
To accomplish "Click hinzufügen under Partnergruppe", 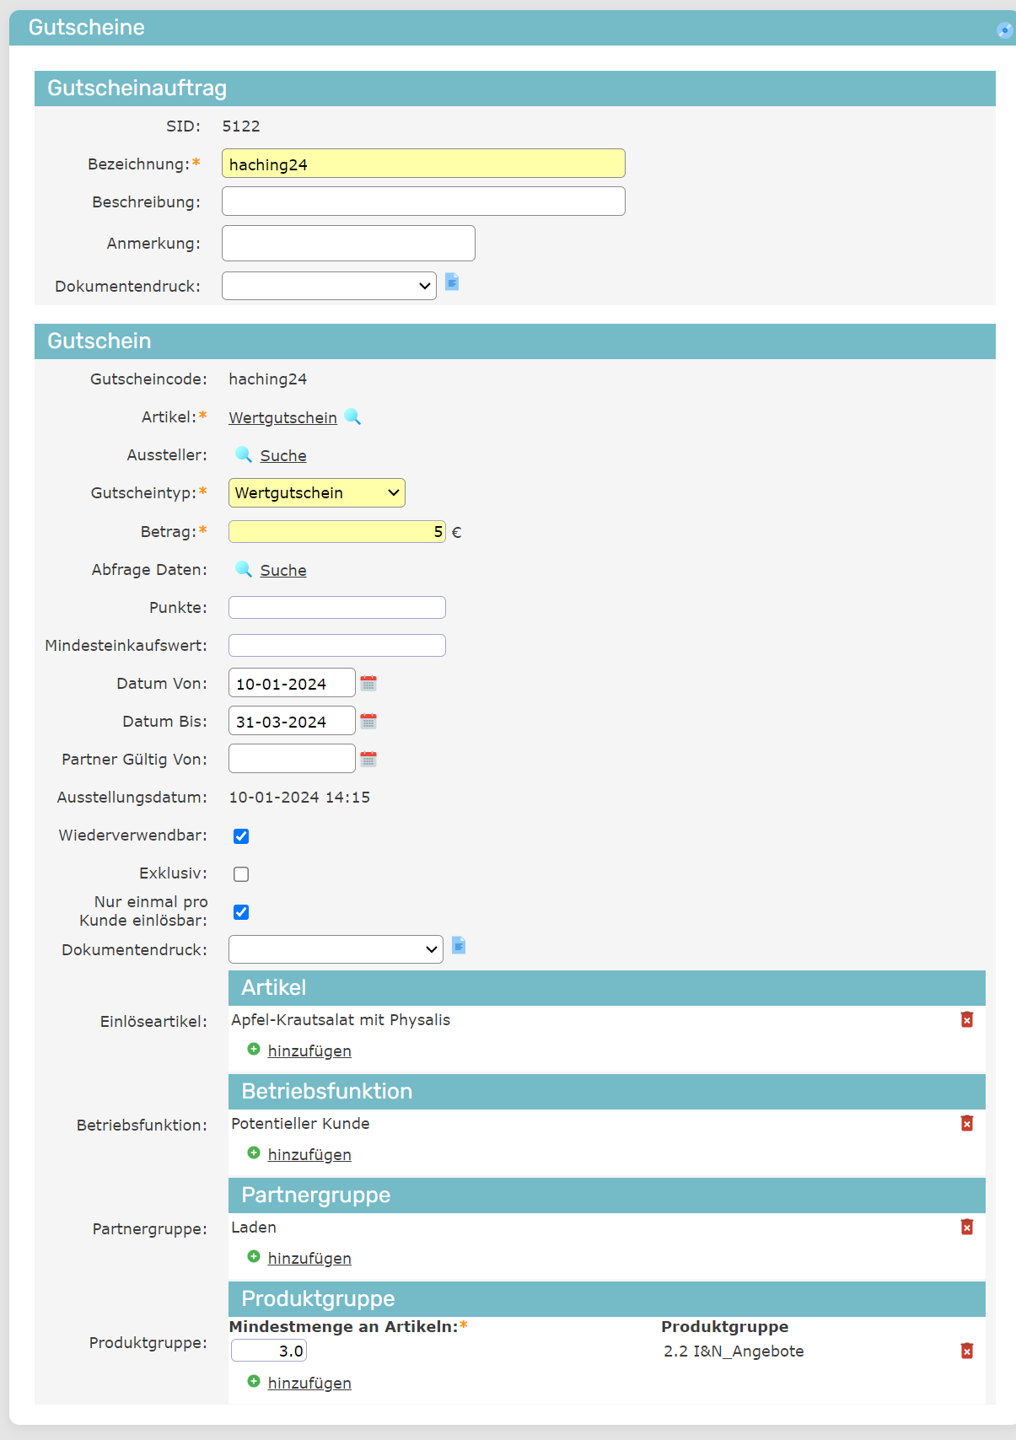I will 309,1259.
